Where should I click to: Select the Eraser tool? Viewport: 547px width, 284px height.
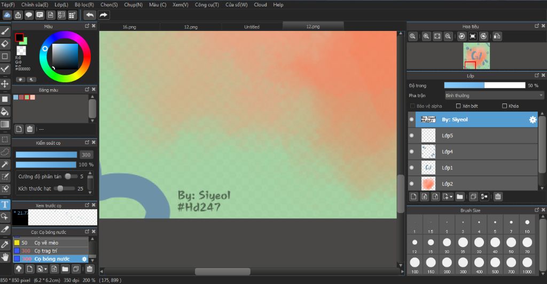click(5, 44)
